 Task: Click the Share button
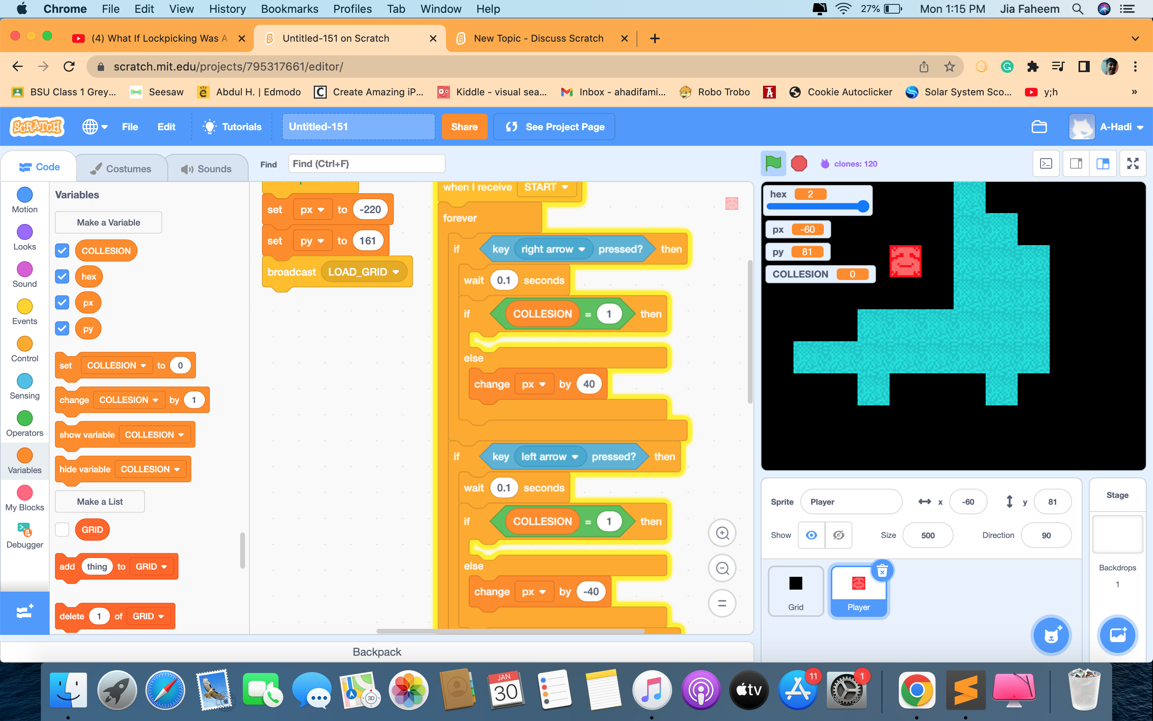point(464,126)
